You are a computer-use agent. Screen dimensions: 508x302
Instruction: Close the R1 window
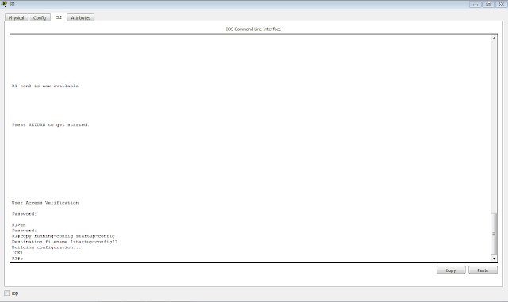pyautogui.click(x=501, y=4)
